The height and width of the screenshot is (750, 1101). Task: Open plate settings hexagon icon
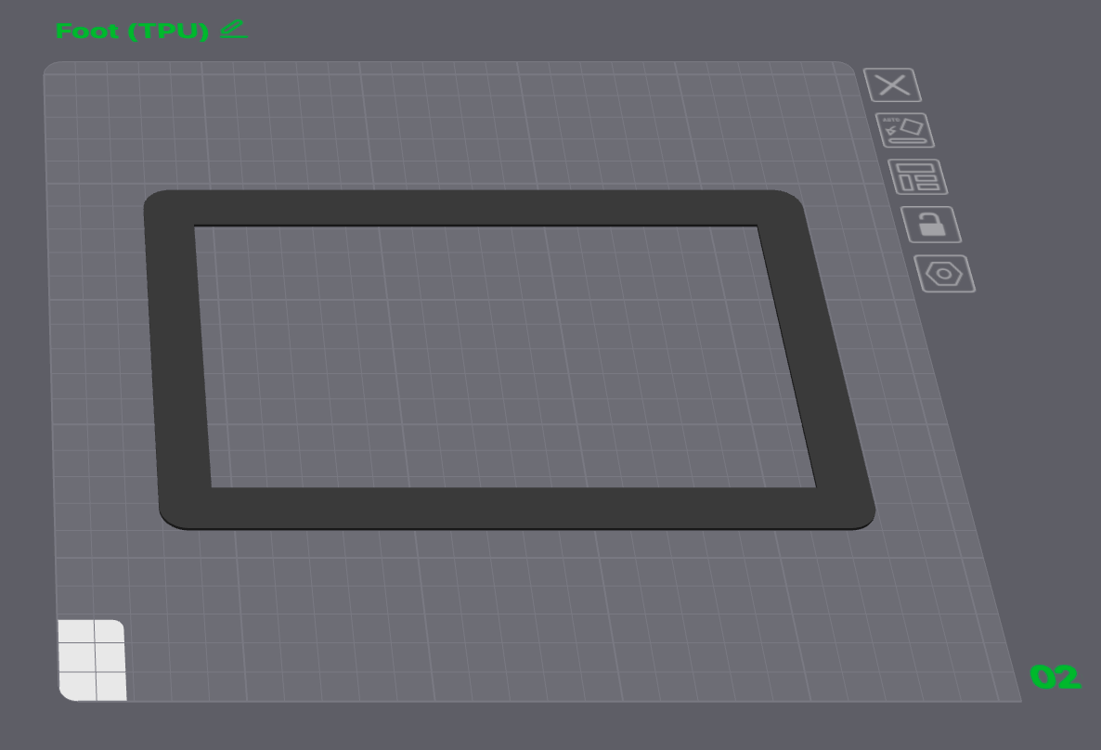click(944, 274)
